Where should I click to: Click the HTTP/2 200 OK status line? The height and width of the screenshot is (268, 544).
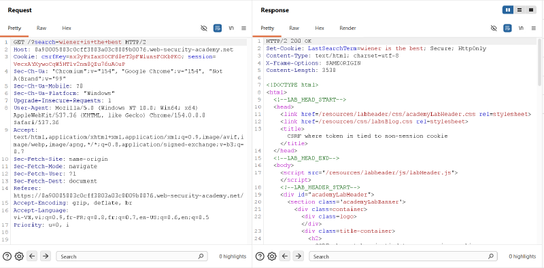pos(289,41)
